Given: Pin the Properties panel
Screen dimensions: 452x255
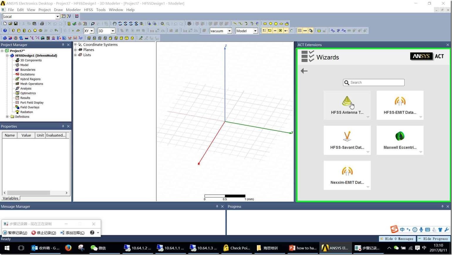Looking at the screenshot, I should [x=63, y=126].
